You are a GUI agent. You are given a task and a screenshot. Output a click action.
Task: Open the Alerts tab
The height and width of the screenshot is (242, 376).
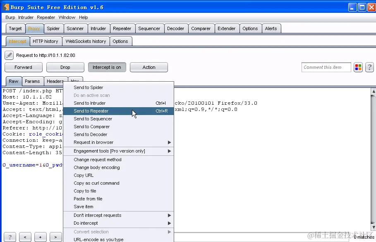pyautogui.click(x=271, y=28)
